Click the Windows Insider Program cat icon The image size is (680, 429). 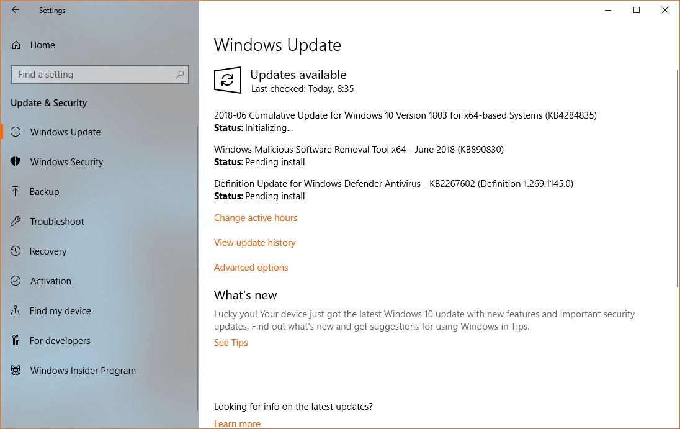(x=16, y=371)
